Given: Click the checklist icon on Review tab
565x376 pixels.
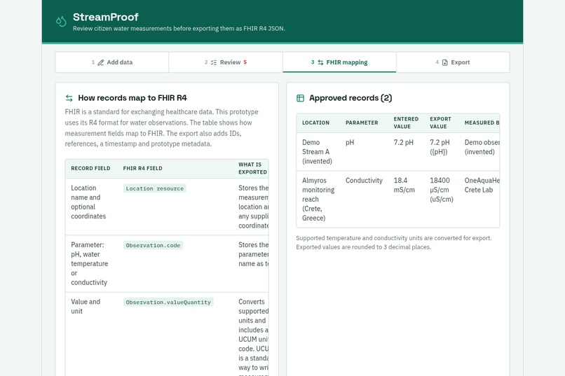Looking at the screenshot, I should pos(214,62).
